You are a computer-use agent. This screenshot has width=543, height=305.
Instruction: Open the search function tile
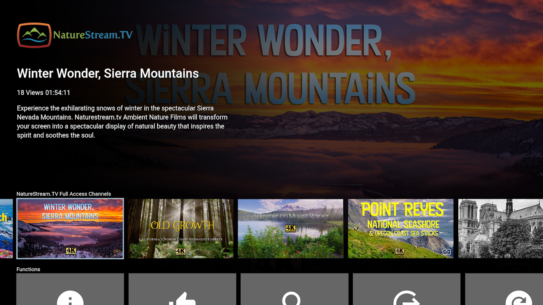pos(294,289)
